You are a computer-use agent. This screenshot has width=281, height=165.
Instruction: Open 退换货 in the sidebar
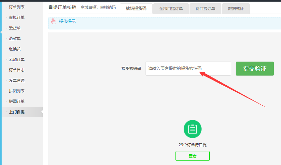(15, 49)
